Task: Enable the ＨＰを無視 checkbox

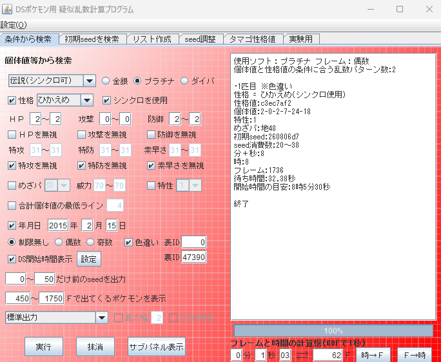Action: pyautogui.click(x=12, y=135)
